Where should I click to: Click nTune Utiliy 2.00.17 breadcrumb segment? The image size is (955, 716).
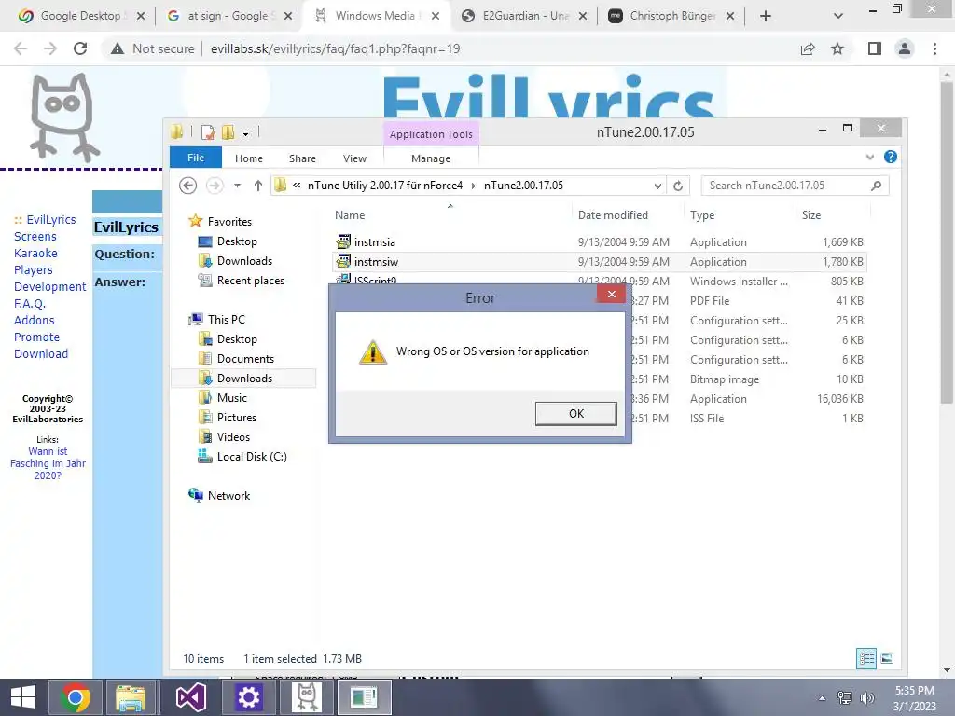[x=385, y=186]
